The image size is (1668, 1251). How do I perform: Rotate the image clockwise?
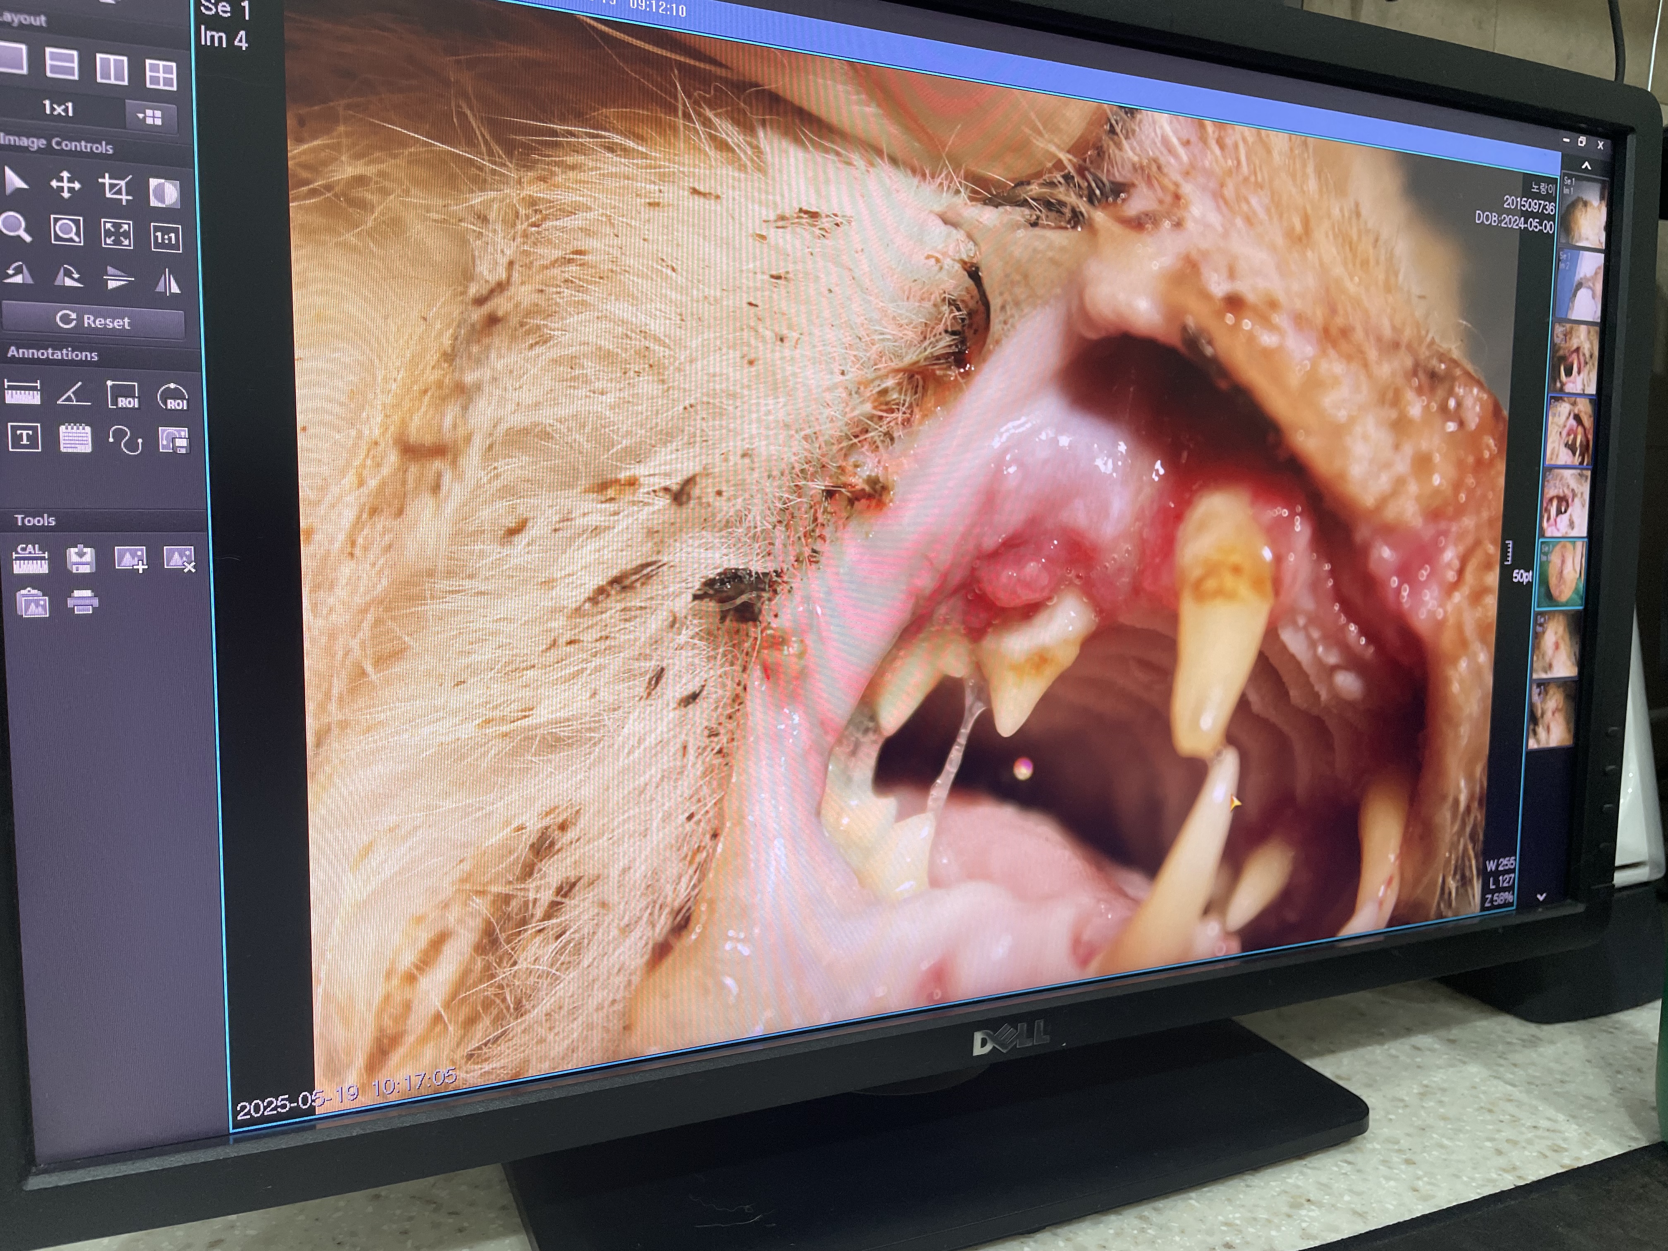click(x=69, y=276)
